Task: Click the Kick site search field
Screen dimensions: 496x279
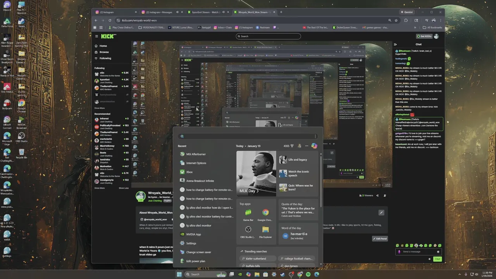Action: pos(268,36)
